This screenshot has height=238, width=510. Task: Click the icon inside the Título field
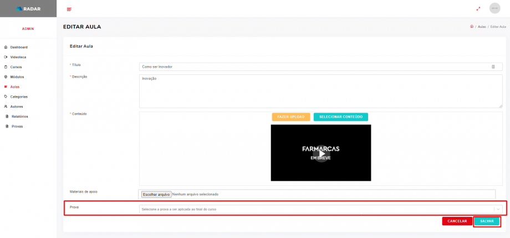pyautogui.click(x=493, y=67)
